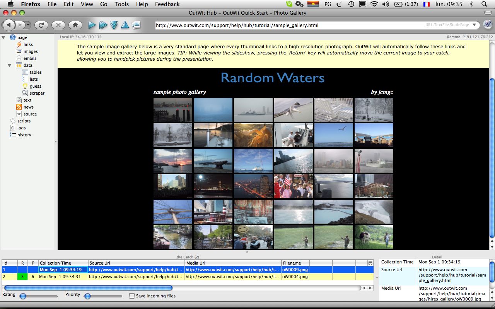495x309 pixels.
Task: Open the back/forward history dropdown arrow
Action: (28, 25)
